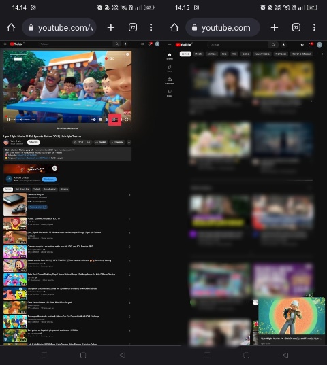
Task: Open account avatar on the video page
Action: 157,44
